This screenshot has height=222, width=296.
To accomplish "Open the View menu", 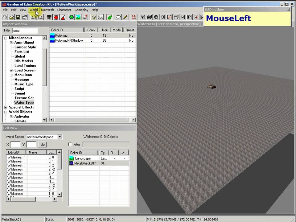I will [23, 10].
